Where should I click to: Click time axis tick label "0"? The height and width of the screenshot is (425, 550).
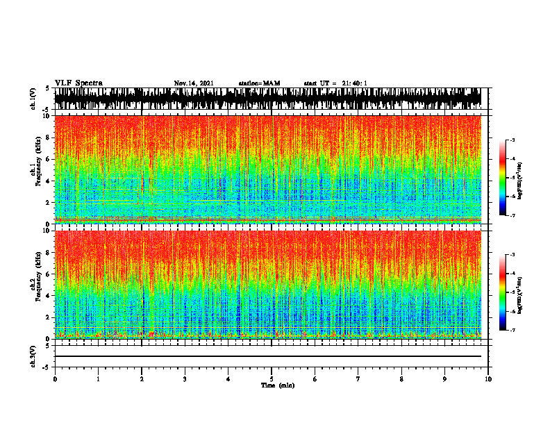(x=55, y=379)
